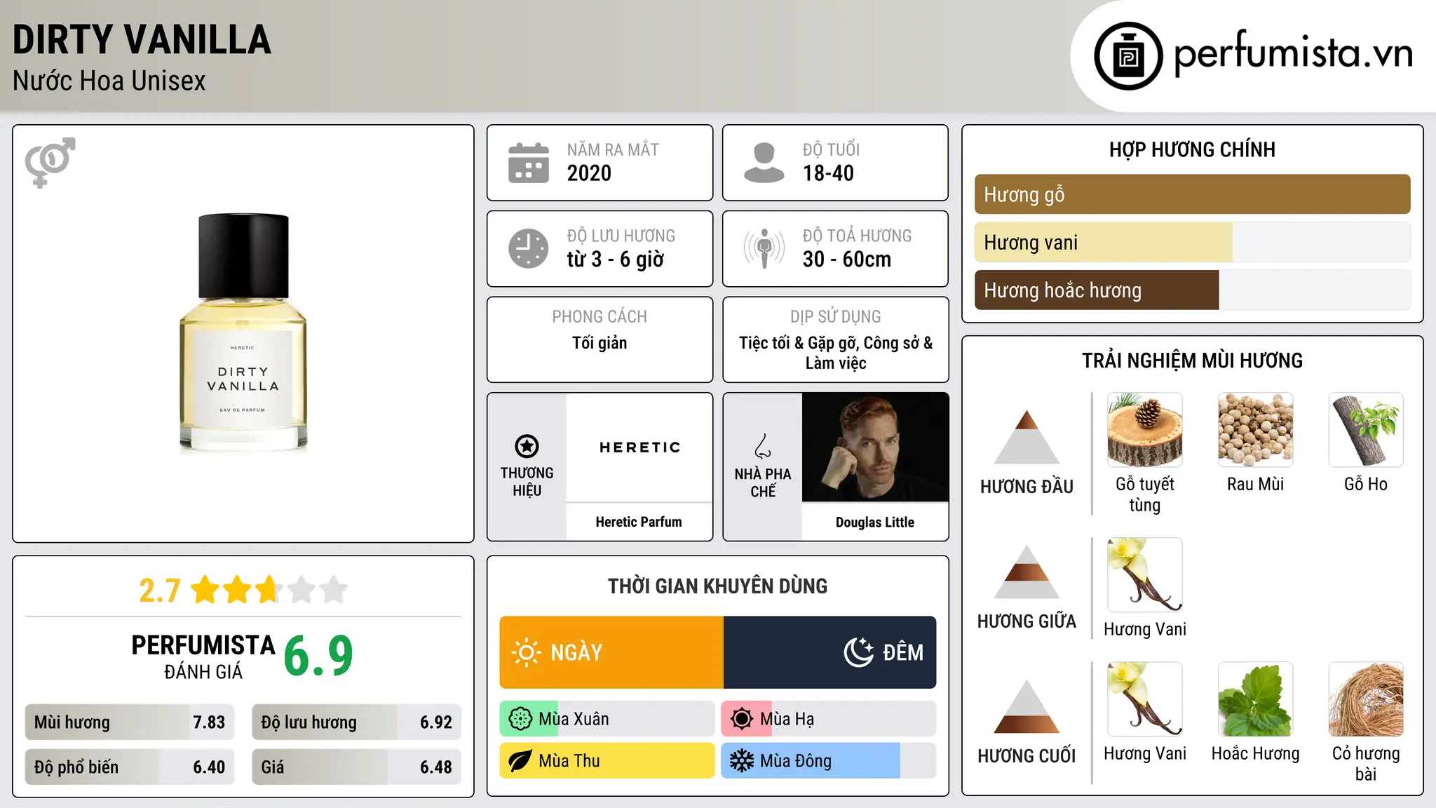
Task: Click the base notes pyramid icon
Action: [1027, 706]
